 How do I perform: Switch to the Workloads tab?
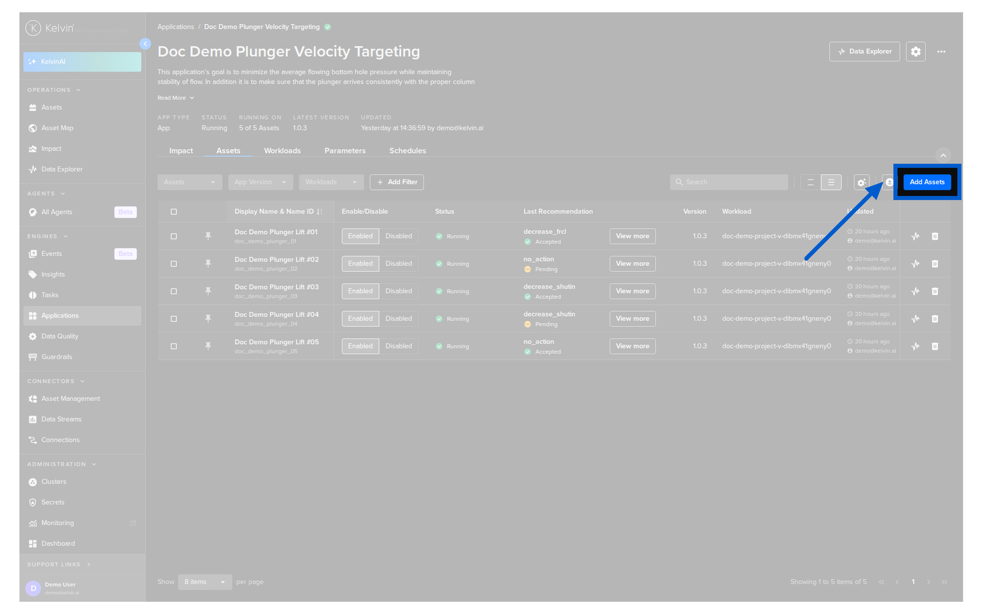(x=283, y=151)
